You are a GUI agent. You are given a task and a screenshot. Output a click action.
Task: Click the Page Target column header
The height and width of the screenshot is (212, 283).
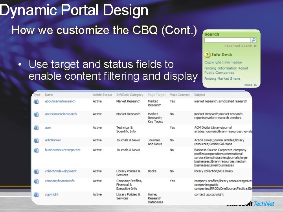pyautogui.click(x=157, y=95)
